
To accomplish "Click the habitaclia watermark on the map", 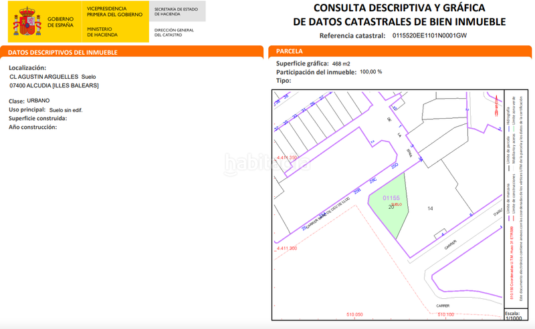I will [267, 161].
